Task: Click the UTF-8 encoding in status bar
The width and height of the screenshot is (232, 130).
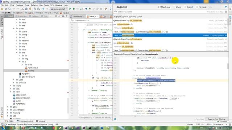Action: [x=209, y=124]
